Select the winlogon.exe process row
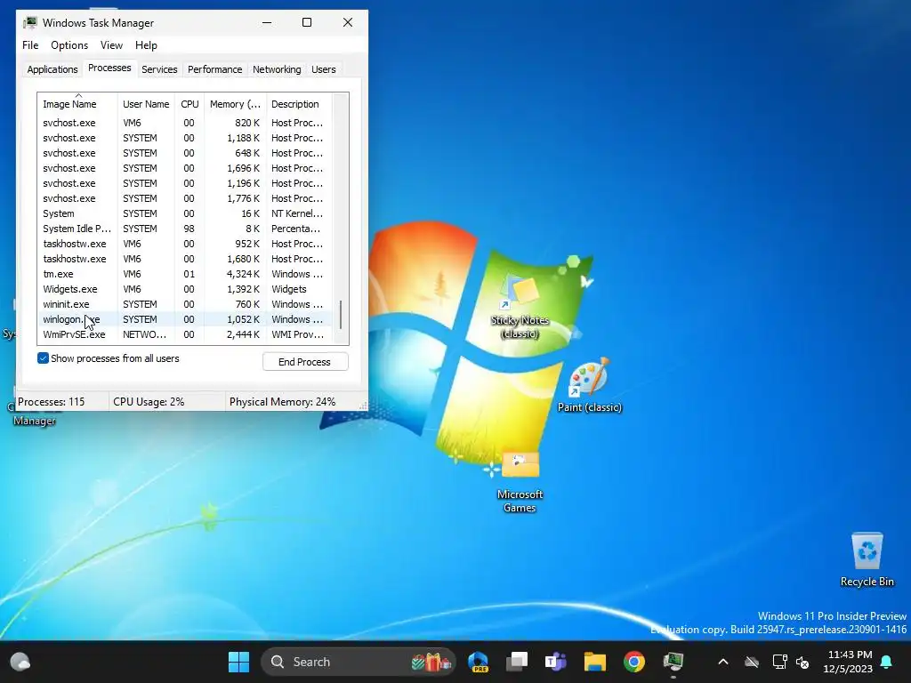Screen dimensions: 911x683 click(x=185, y=319)
